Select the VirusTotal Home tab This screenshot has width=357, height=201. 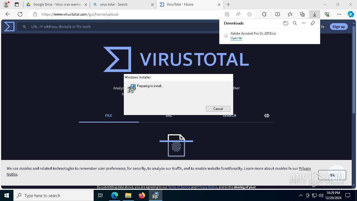[190, 4]
